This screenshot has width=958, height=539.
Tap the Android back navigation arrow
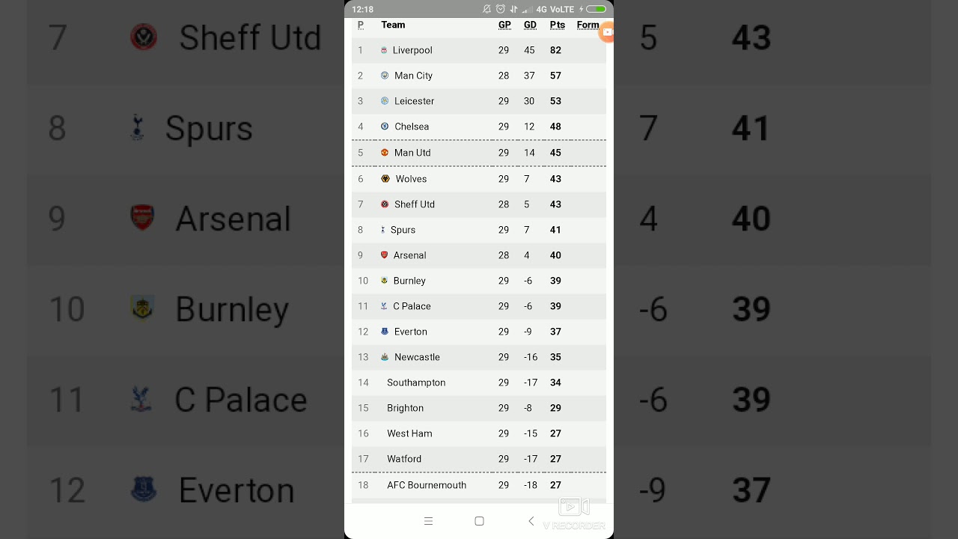(531, 521)
